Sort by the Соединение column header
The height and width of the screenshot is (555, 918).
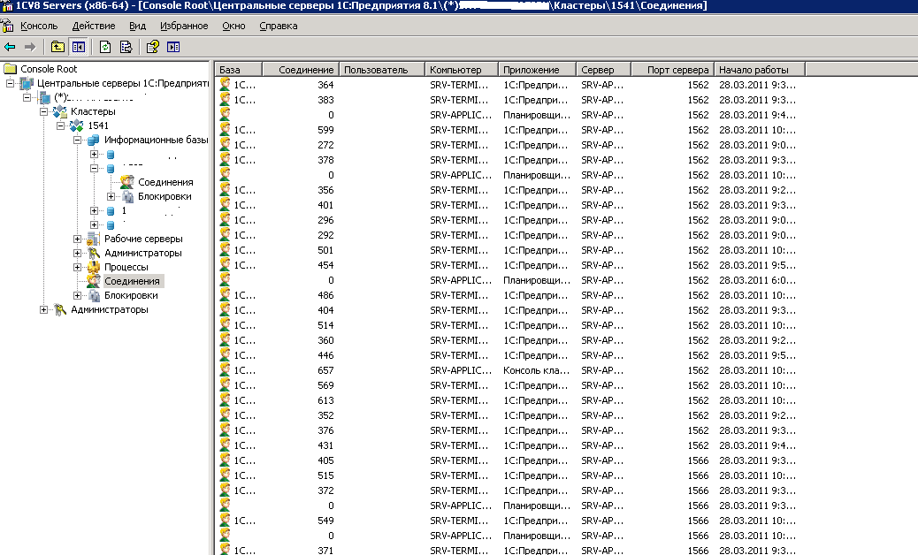click(301, 70)
